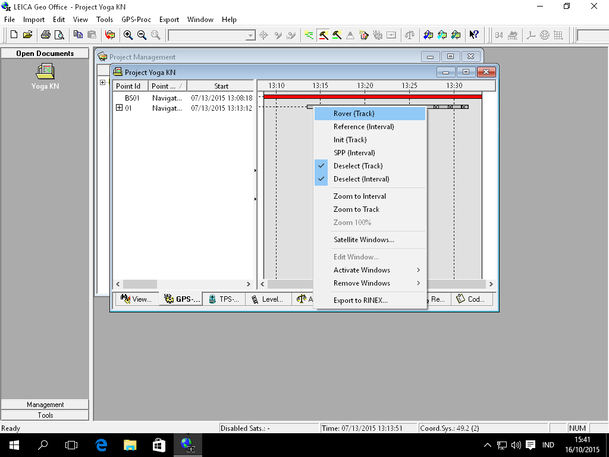Click the Local coordinates toolbar icon

(513, 35)
